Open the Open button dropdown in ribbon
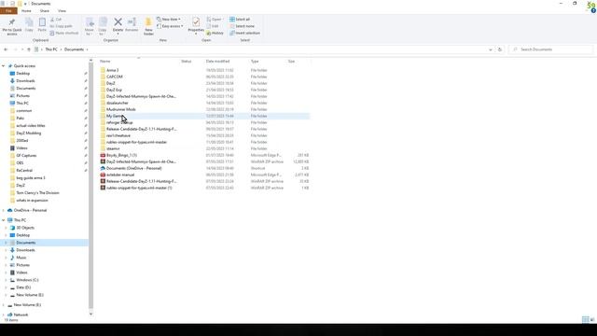This screenshot has width=597, height=336. (222, 20)
